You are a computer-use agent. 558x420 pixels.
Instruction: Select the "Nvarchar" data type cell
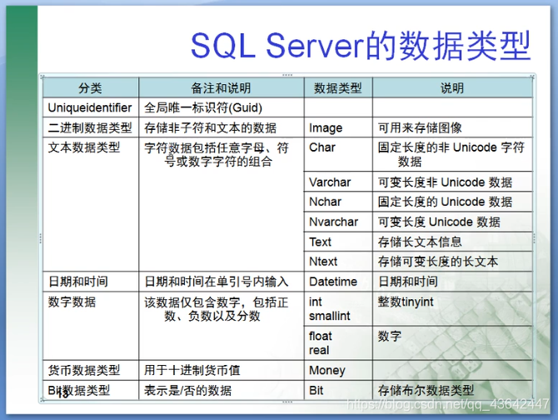[x=338, y=222]
